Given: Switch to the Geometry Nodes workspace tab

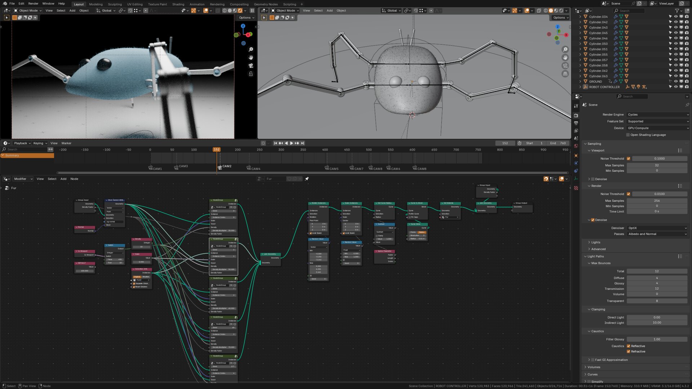Looking at the screenshot, I should 266,4.
